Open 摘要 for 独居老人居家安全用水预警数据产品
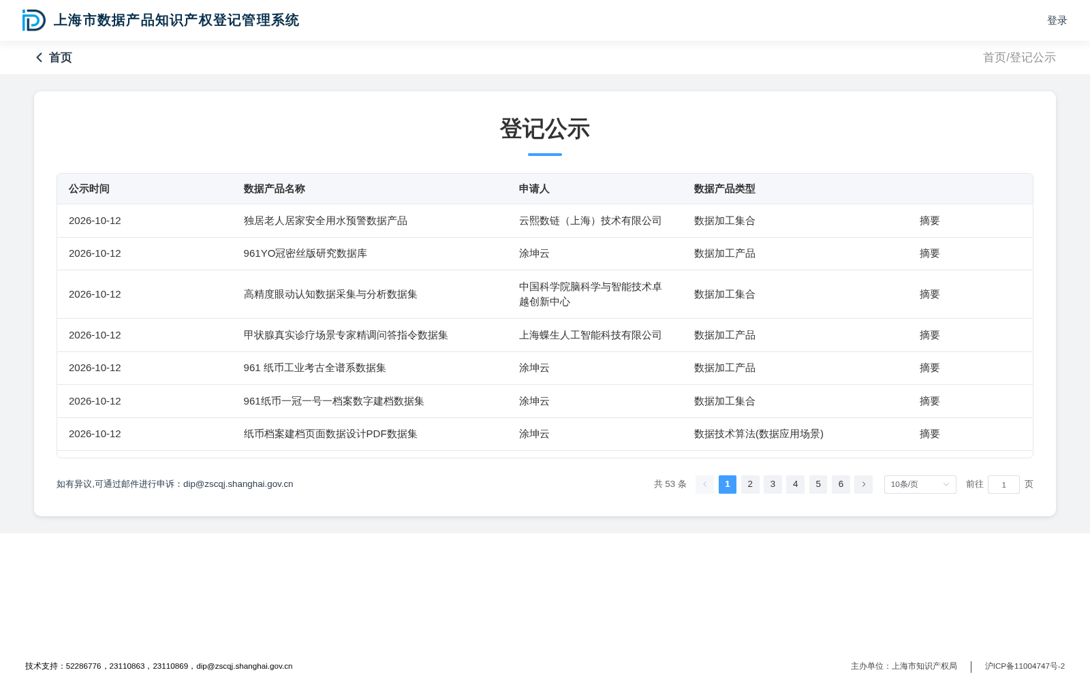 929,221
